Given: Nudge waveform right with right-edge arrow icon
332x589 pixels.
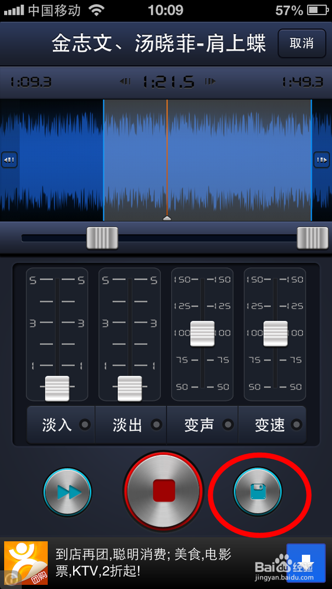Looking at the screenshot, I should click(322, 160).
